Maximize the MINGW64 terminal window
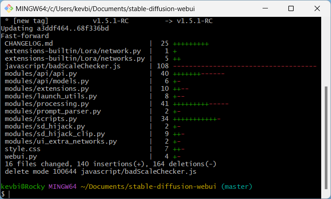331x199 pixels. [x=291, y=8]
